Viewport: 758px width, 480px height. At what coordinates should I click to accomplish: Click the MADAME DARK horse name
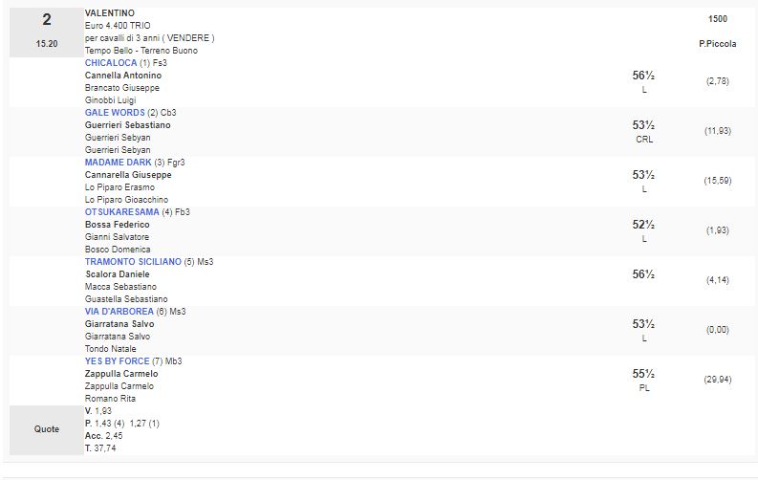pyautogui.click(x=118, y=163)
